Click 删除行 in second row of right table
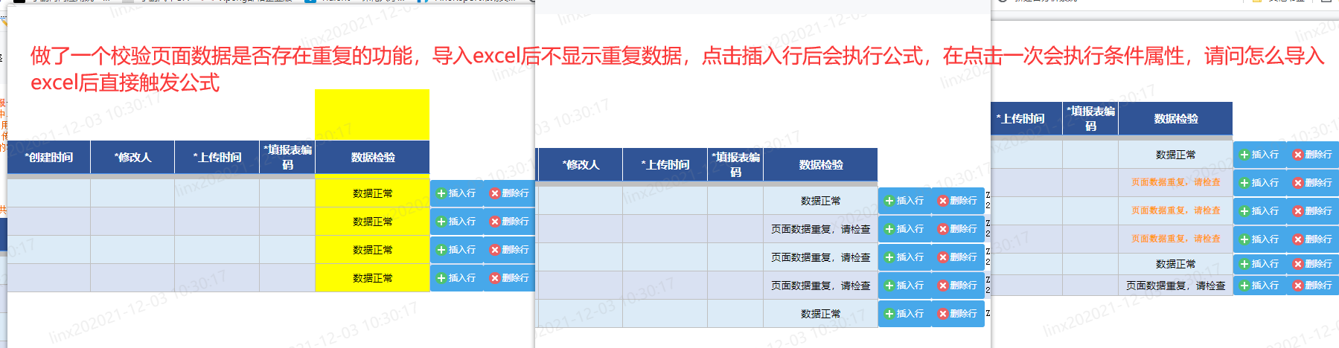1339x348 pixels. 1313,183
